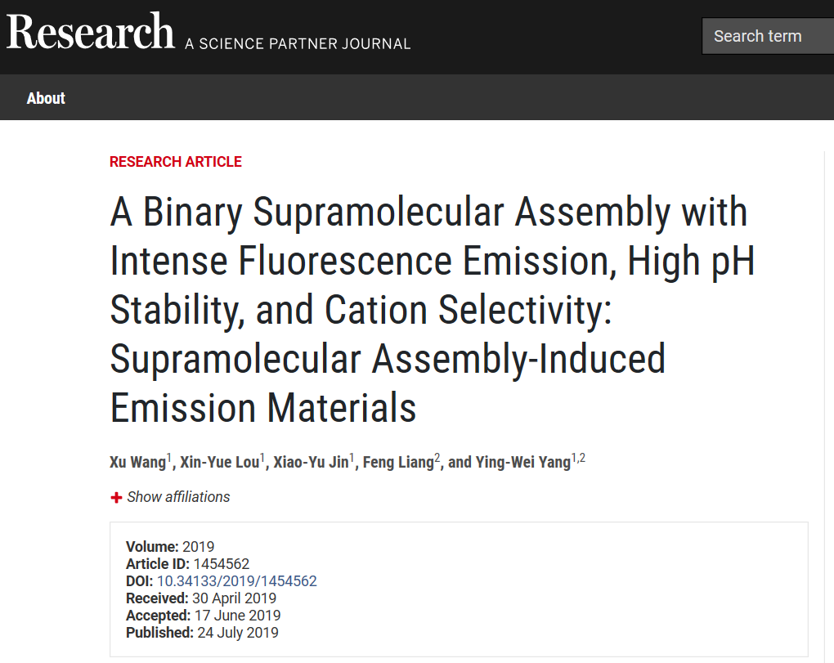Select author Ying-Wei Yang
834x663 pixels.
[x=522, y=463]
